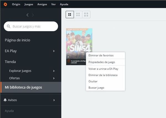Open Ofertas in sidebar
166x118 pixels.
(x=14, y=78)
